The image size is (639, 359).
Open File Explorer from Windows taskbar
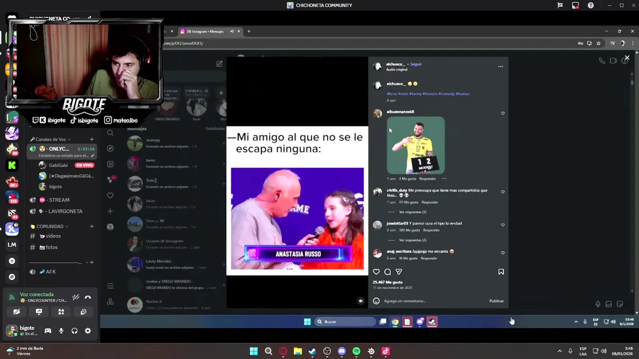(298, 351)
